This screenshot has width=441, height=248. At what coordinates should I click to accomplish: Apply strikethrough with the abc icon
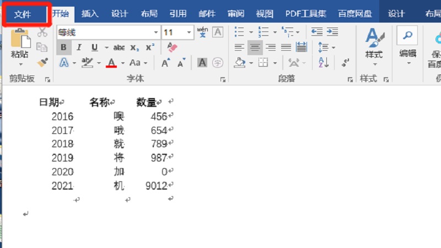(119, 47)
